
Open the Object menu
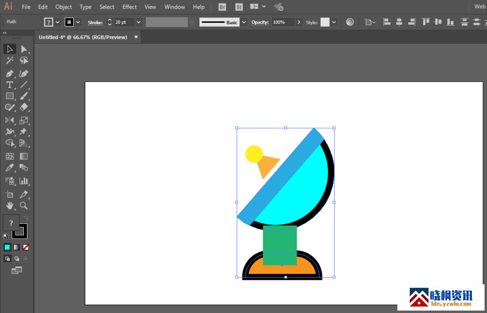(x=63, y=7)
